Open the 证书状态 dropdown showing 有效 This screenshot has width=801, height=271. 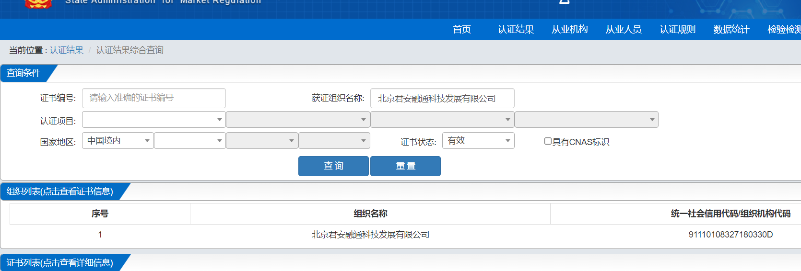coord(478,141)
